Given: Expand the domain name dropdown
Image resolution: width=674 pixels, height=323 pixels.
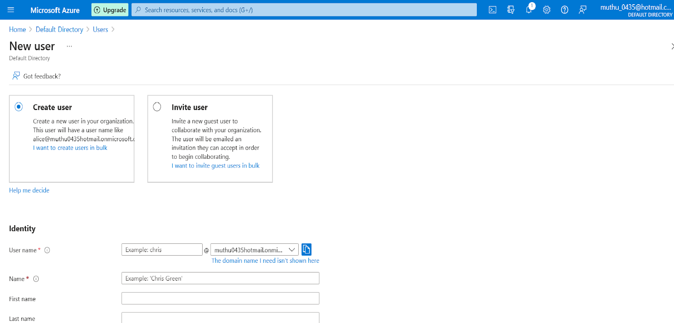Looking at the screenshot, I should (254, 250).
